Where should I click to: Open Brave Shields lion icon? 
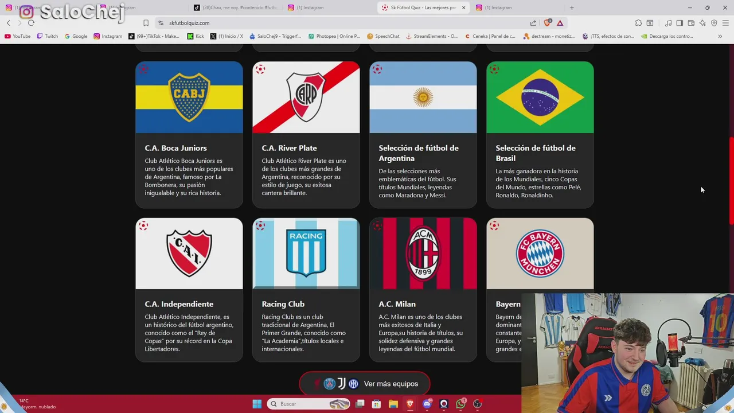[547, 23]
